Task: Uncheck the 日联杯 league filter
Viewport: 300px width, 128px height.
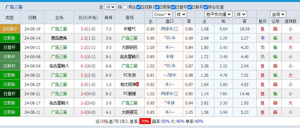Action: pos(190,7)
